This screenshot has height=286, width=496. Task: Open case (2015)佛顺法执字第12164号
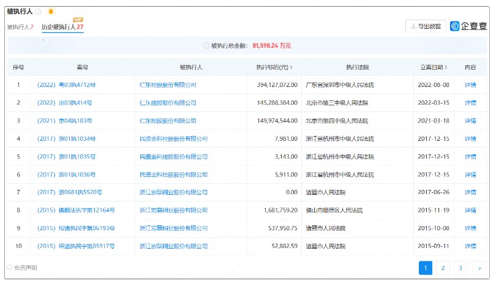[76, 210]
